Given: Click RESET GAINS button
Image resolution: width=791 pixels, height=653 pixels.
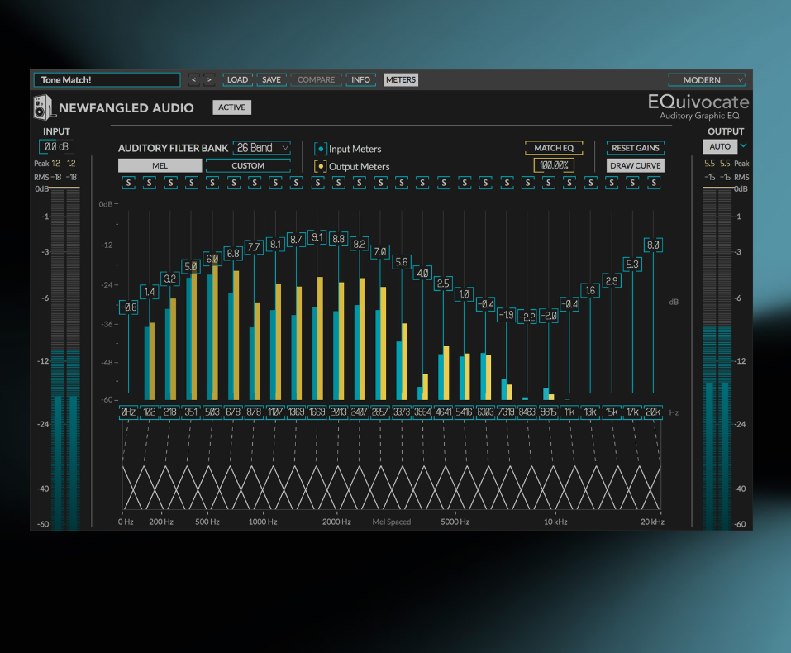Looking at the screenshot, I should tap(635, 148).
